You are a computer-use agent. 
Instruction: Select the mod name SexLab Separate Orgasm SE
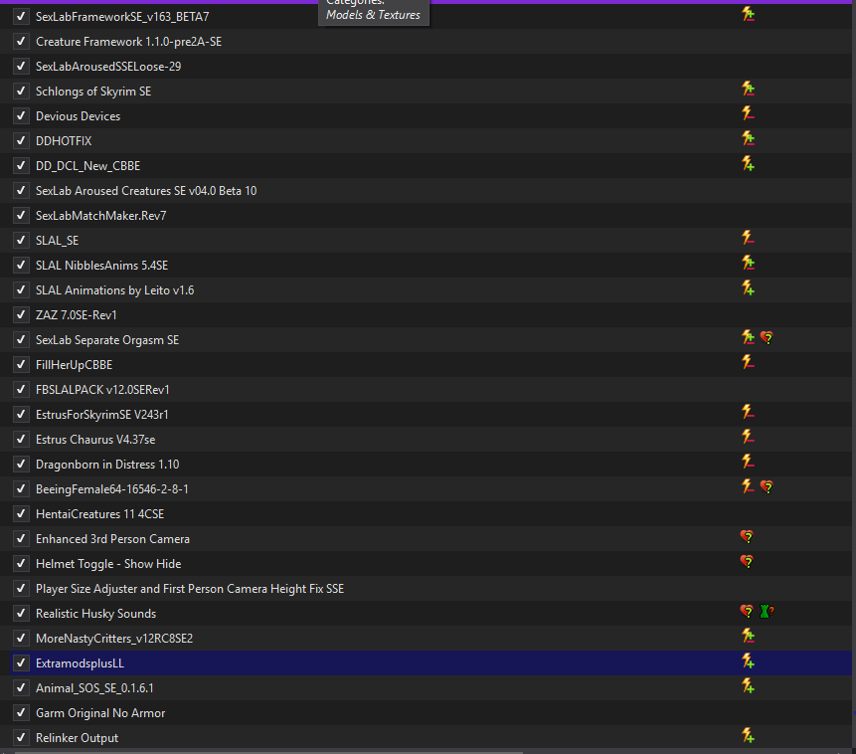tap(107, 340)
